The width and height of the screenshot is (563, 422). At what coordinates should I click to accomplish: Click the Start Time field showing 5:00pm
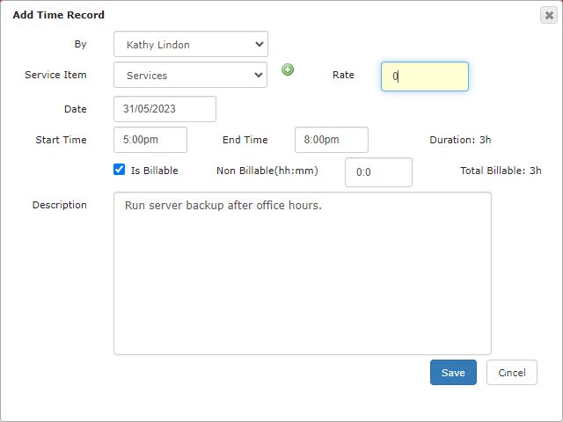pos(150,140)
